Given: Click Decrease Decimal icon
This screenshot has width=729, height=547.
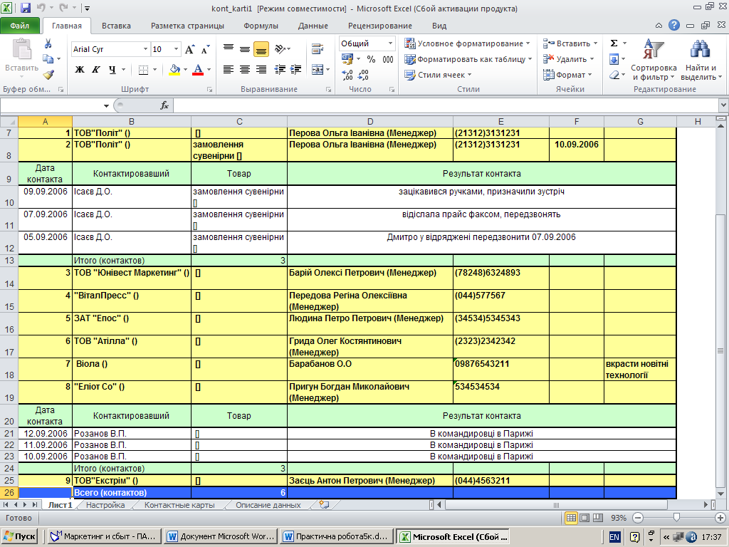Looking at the screenshot, I should point(364,75).
